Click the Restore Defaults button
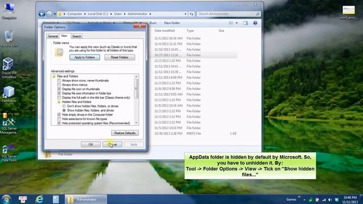This screenshot has height=204, width=363. 125,133
